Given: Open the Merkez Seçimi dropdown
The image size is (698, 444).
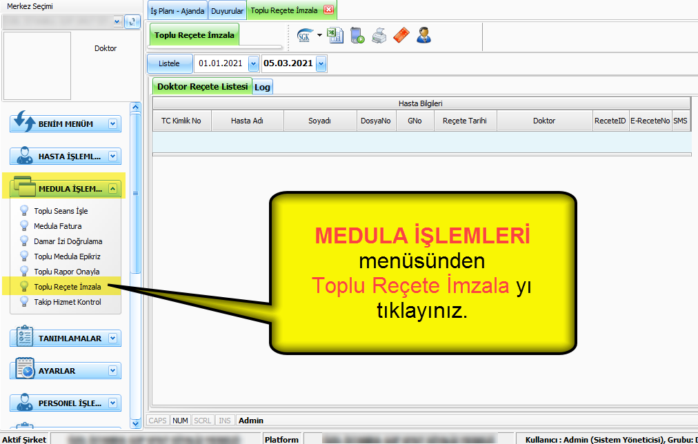Looking at the screenshot, I should [x=117, y=21].
